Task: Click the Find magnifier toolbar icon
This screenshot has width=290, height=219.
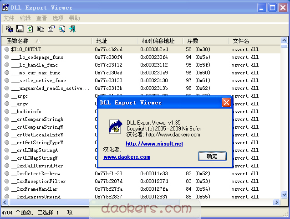Action: coord(62,29)
